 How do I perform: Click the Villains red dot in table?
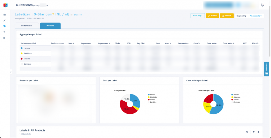(x=21, y=59)
